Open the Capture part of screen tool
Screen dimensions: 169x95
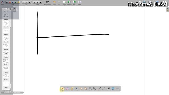(113, 89)
